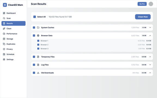Image resolution: width=157 pixels, height=98 pixels.
Task: Click the Privacy shield icon in the sidebar
Action: coord(4,49)
